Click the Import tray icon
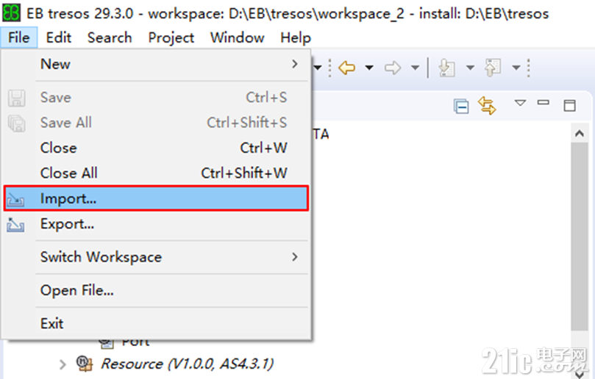Screen dimensions: 595x379 (15, 199)
